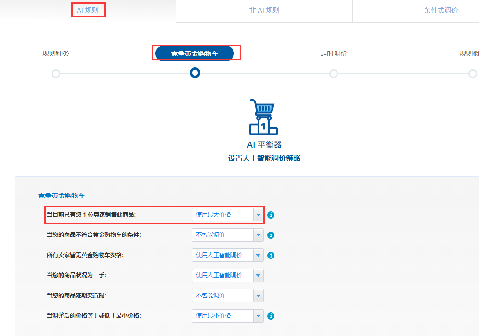This screenshot has height=336, width=479.
Task: Switch to the 非 AI 规则 tab
Action: pos(264,11)
